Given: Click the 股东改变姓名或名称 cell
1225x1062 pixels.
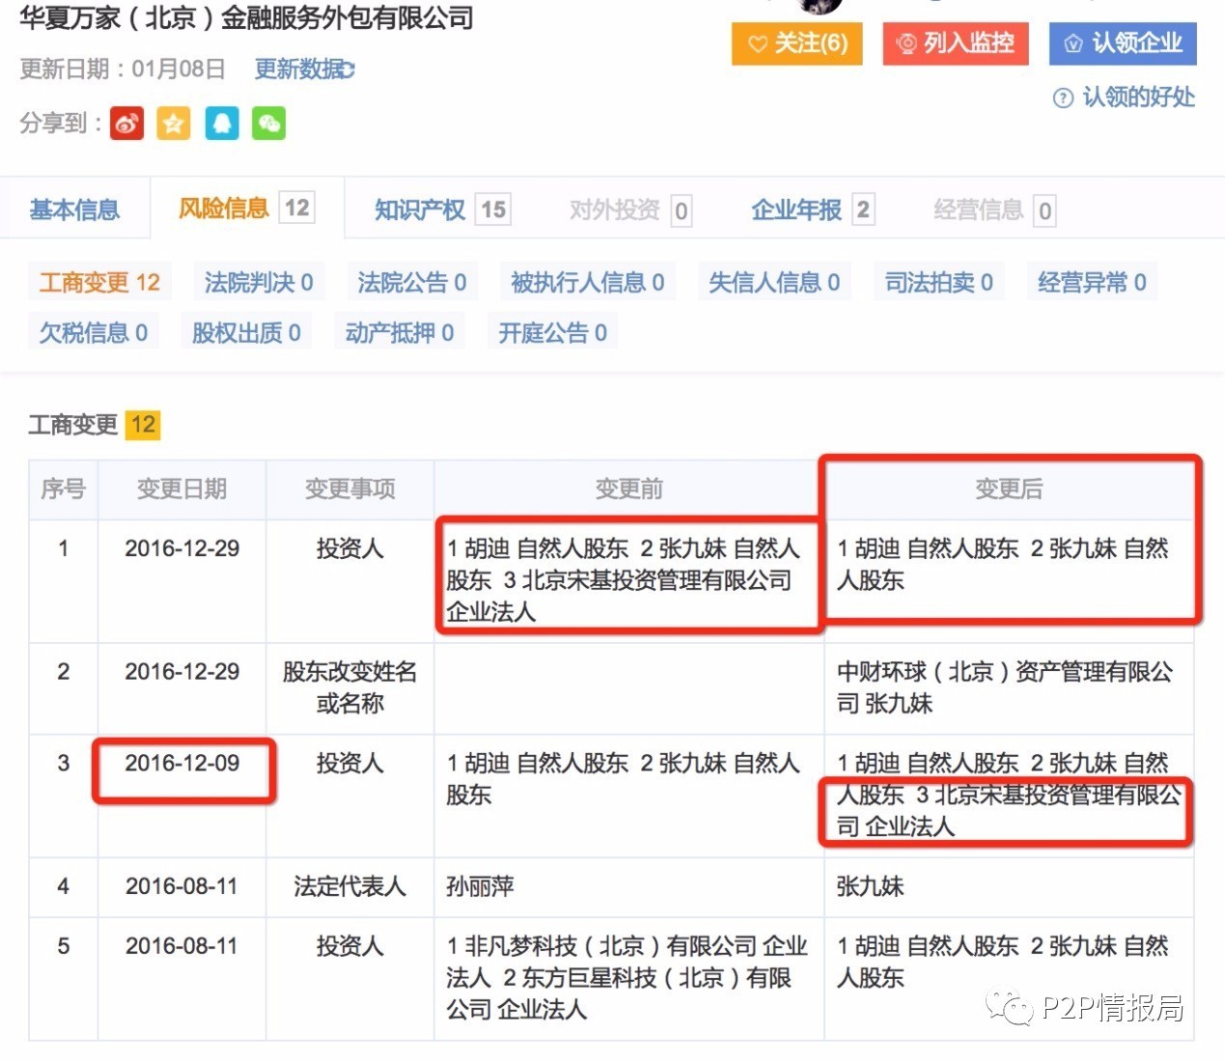Looking at the screenshot, I should [x=350, y=687].
